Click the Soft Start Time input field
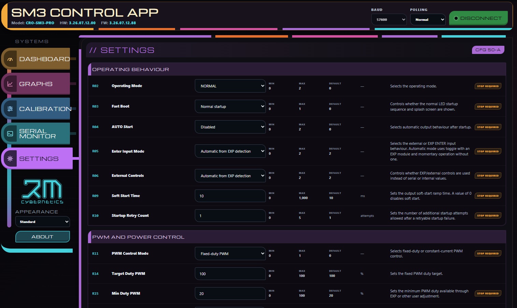 click(x=230, y=196)
